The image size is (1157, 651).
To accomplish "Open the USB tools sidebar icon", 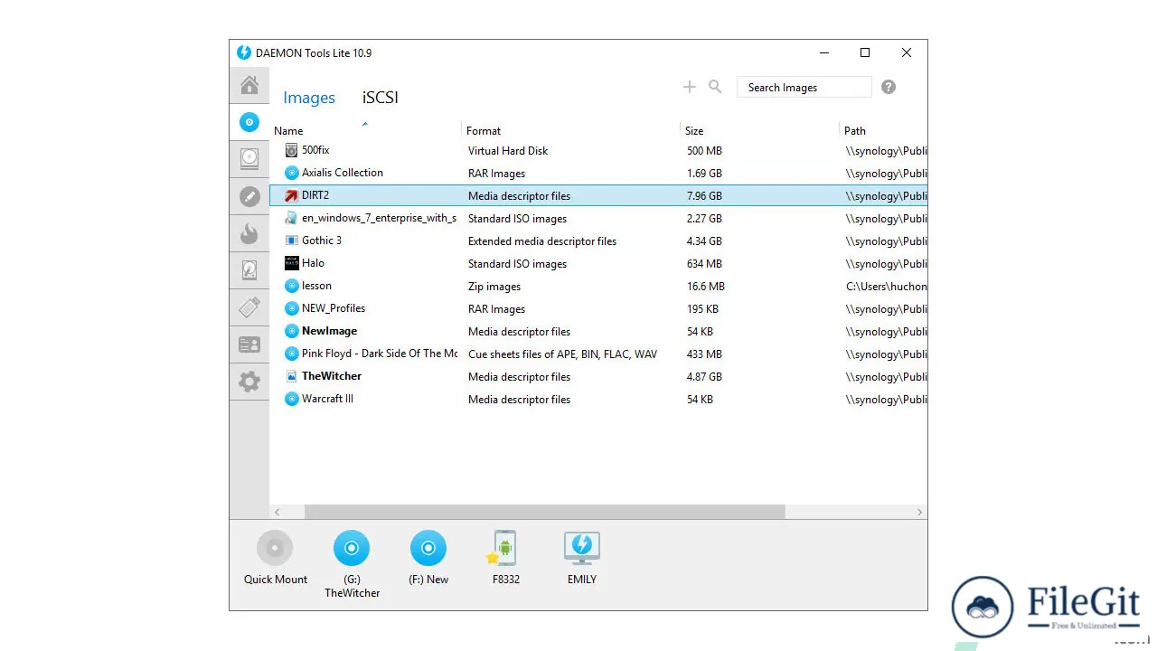I will 249,307.
